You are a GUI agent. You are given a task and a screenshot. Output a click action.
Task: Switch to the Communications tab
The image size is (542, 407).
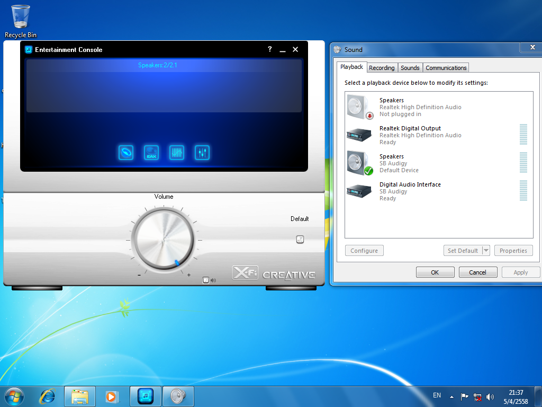click(446, 68)
